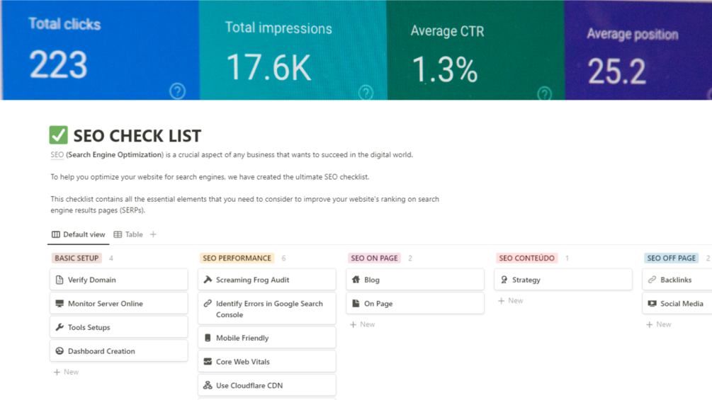
Task: Click the SEO CONTEÚDO group label
Action: tap(526, 258)
